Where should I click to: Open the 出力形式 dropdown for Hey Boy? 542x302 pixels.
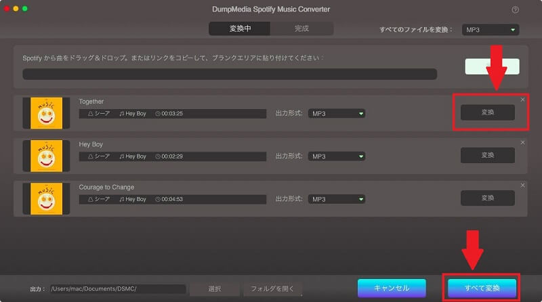point(336,156)
